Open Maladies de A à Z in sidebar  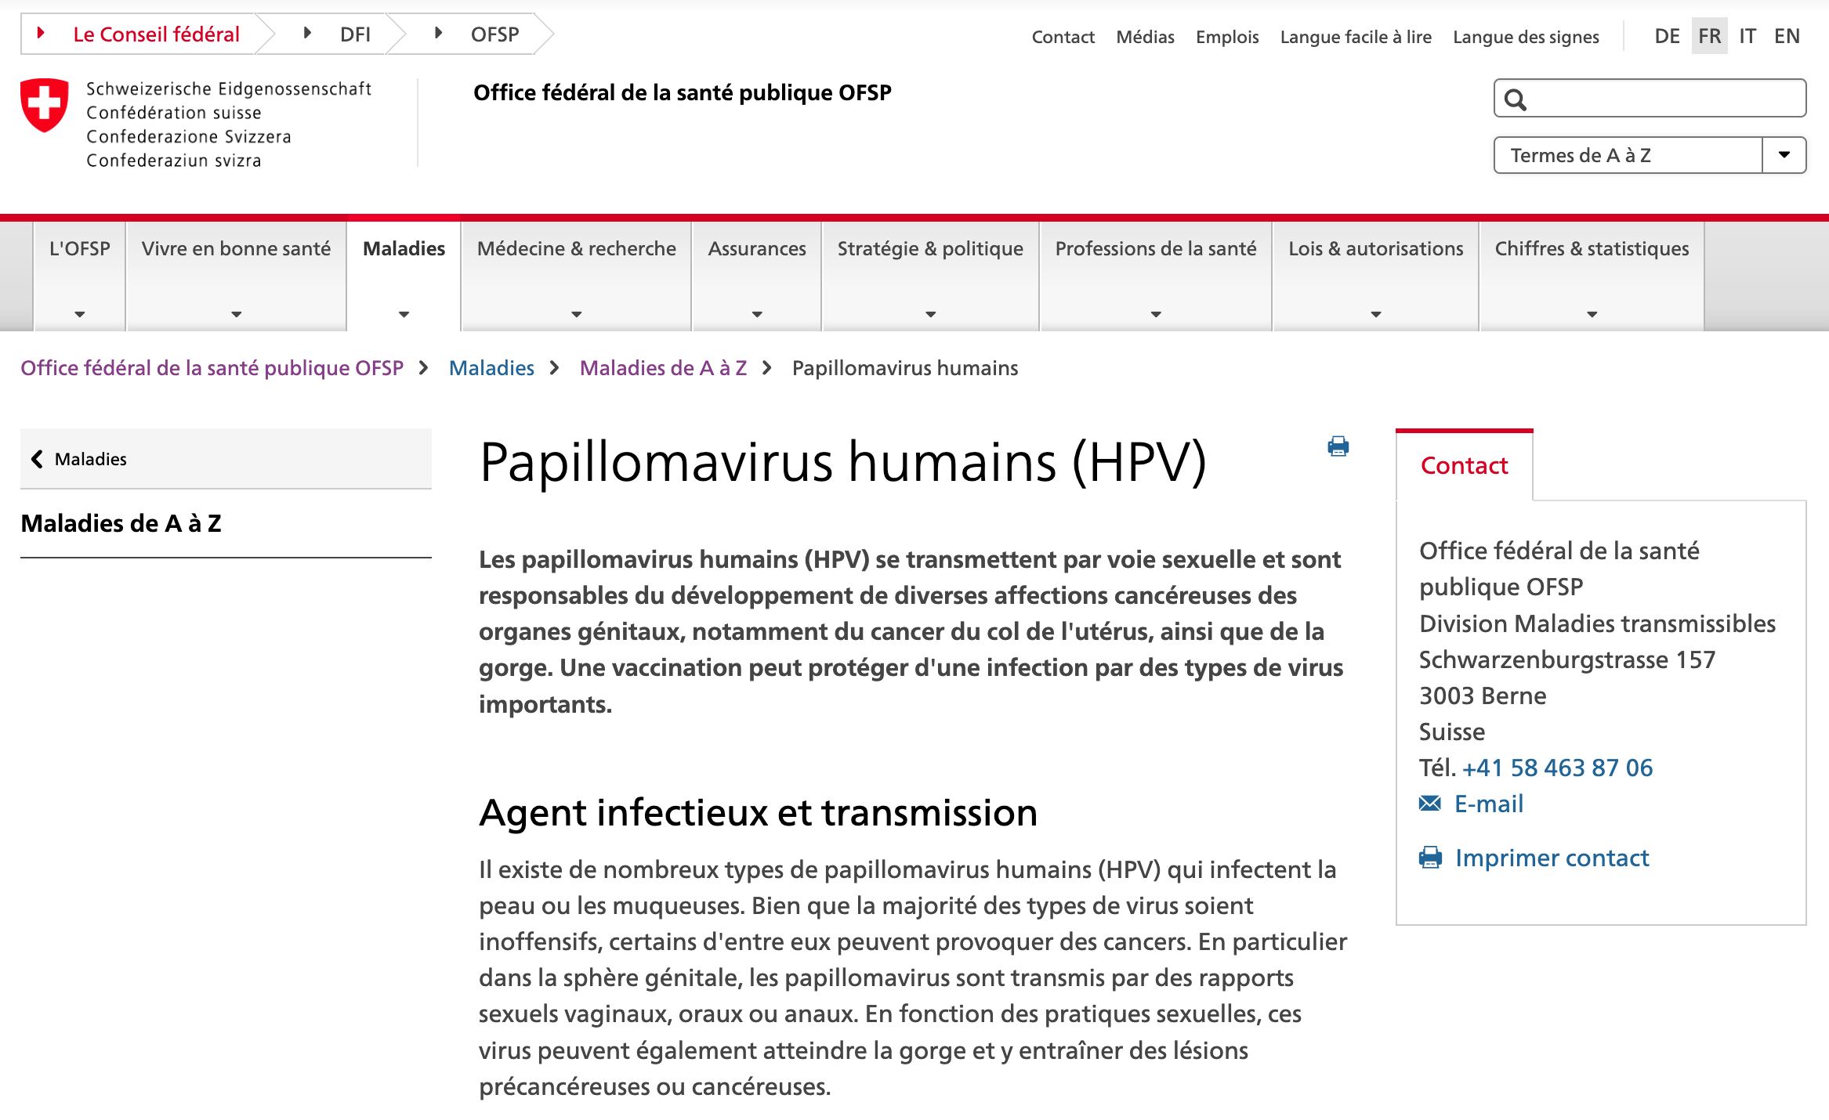coord(121,523)
